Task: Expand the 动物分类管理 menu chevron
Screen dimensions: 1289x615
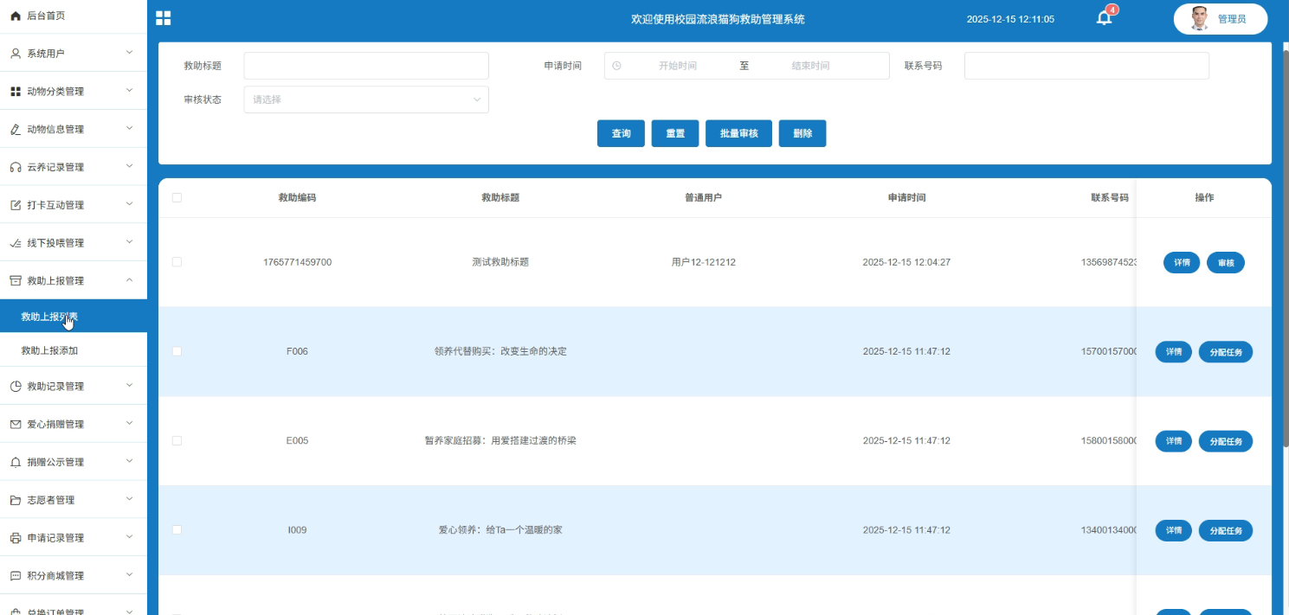Action: pyautogui.click(x=129, y=91)
